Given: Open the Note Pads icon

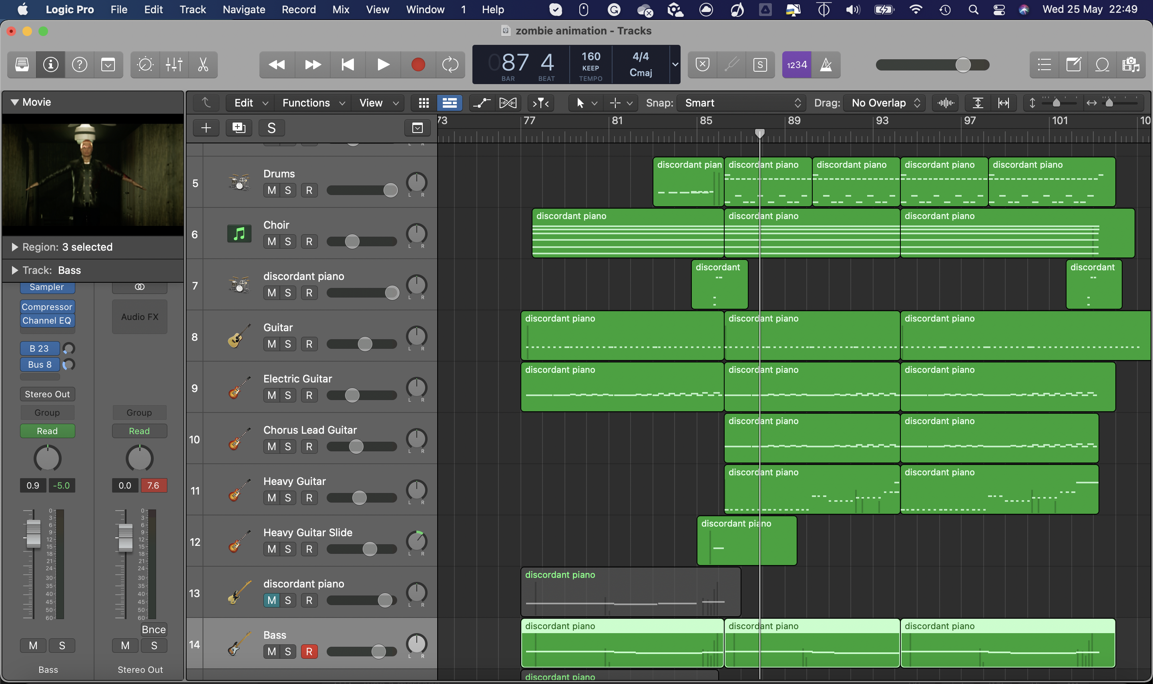Looking at the screenshot, I should click(x=1073, y=64).
